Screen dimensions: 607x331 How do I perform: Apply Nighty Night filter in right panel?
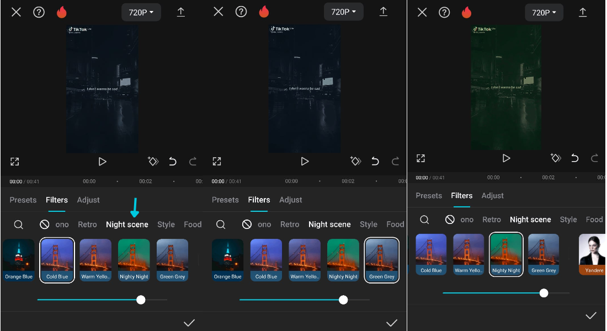pyautogui.click(x=506, y=254)
